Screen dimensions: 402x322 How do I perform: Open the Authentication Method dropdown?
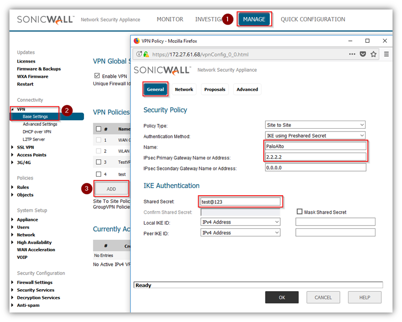315,135
